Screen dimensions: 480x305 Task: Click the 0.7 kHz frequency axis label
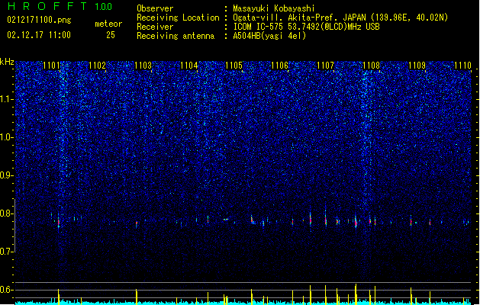[x=7, y=252]
